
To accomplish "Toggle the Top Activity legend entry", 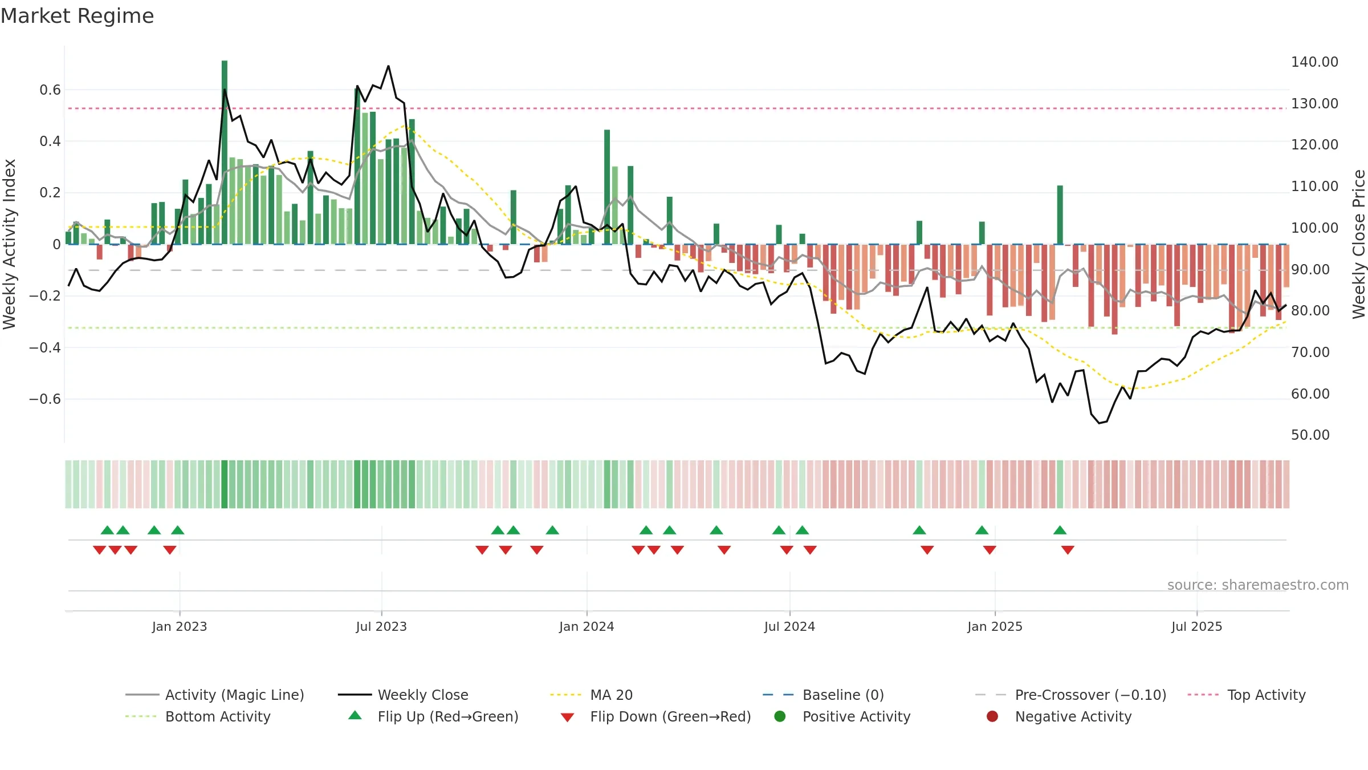I will (x=1247, y=695).
